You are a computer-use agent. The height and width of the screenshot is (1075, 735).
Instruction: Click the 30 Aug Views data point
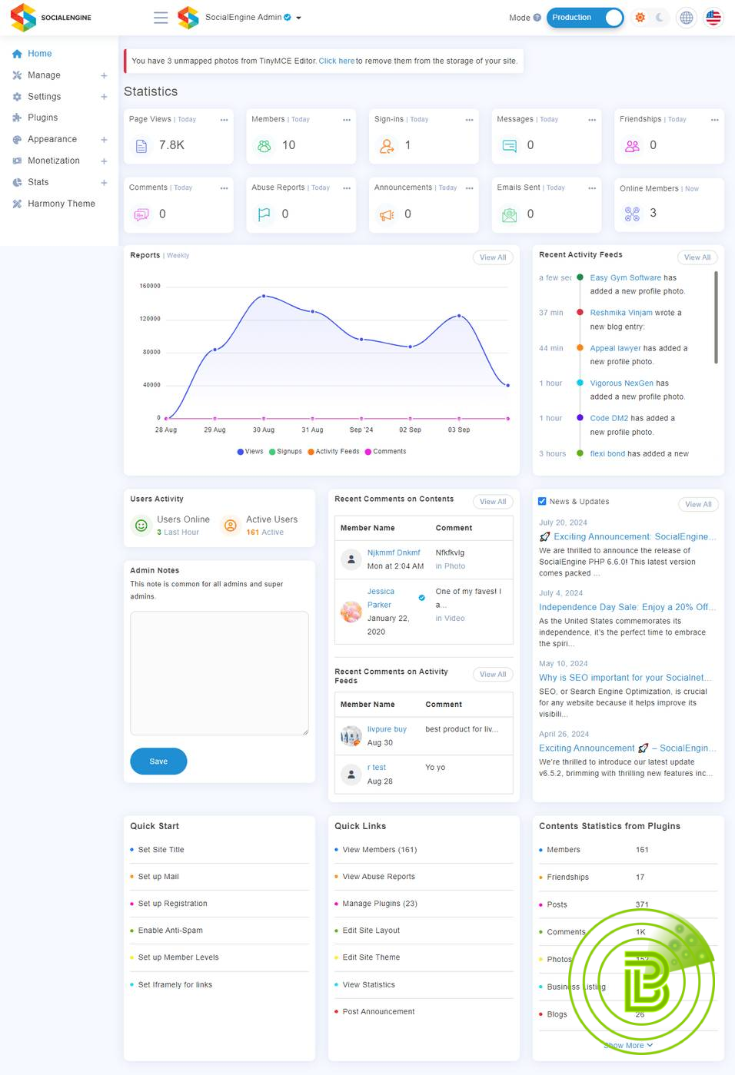click(264, 296)
